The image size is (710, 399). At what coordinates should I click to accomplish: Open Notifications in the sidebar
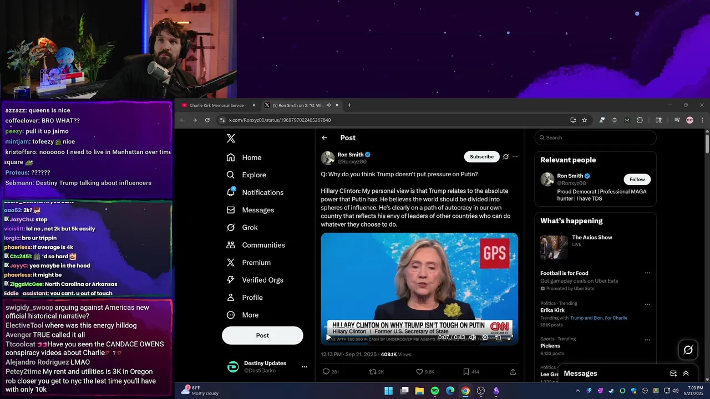tap(255, 192)
